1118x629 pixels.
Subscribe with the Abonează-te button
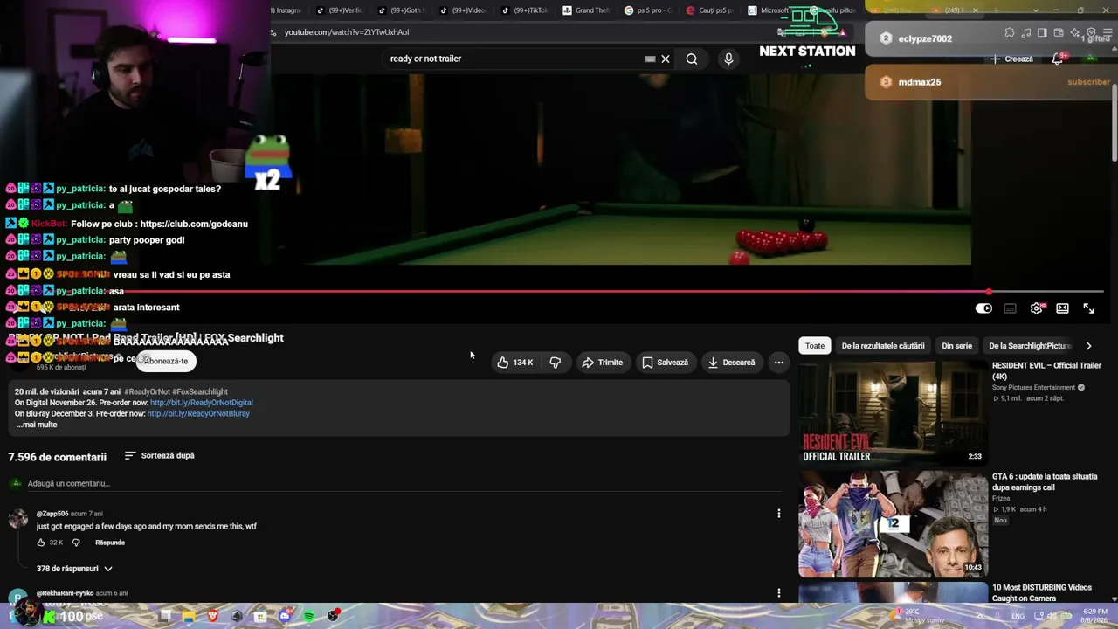[166, 361]
